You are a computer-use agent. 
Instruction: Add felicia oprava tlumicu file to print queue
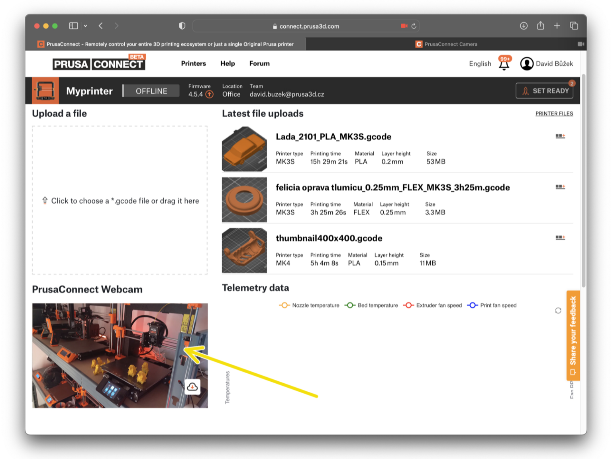[560, 186]
